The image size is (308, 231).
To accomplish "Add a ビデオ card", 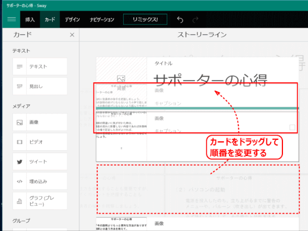I will (40, 142).
